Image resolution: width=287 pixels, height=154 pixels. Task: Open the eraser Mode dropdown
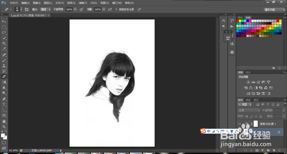[x=45, y=9]
